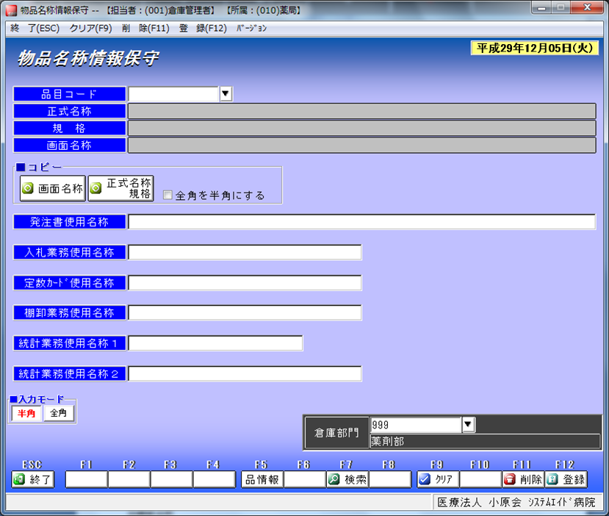Image resolution: width=609 pixels, height=516 pixels.
Task: Click the 品目コード input field
Action: [x=173, y=93]
